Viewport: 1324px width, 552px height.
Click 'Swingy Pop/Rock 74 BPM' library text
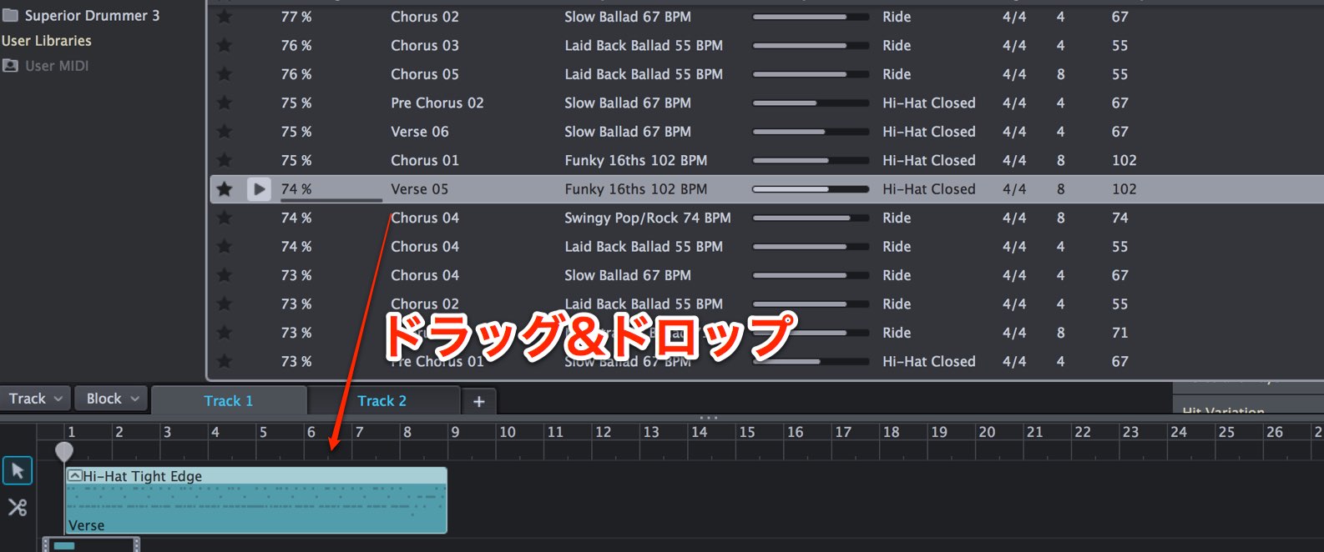tap(648, 218)
